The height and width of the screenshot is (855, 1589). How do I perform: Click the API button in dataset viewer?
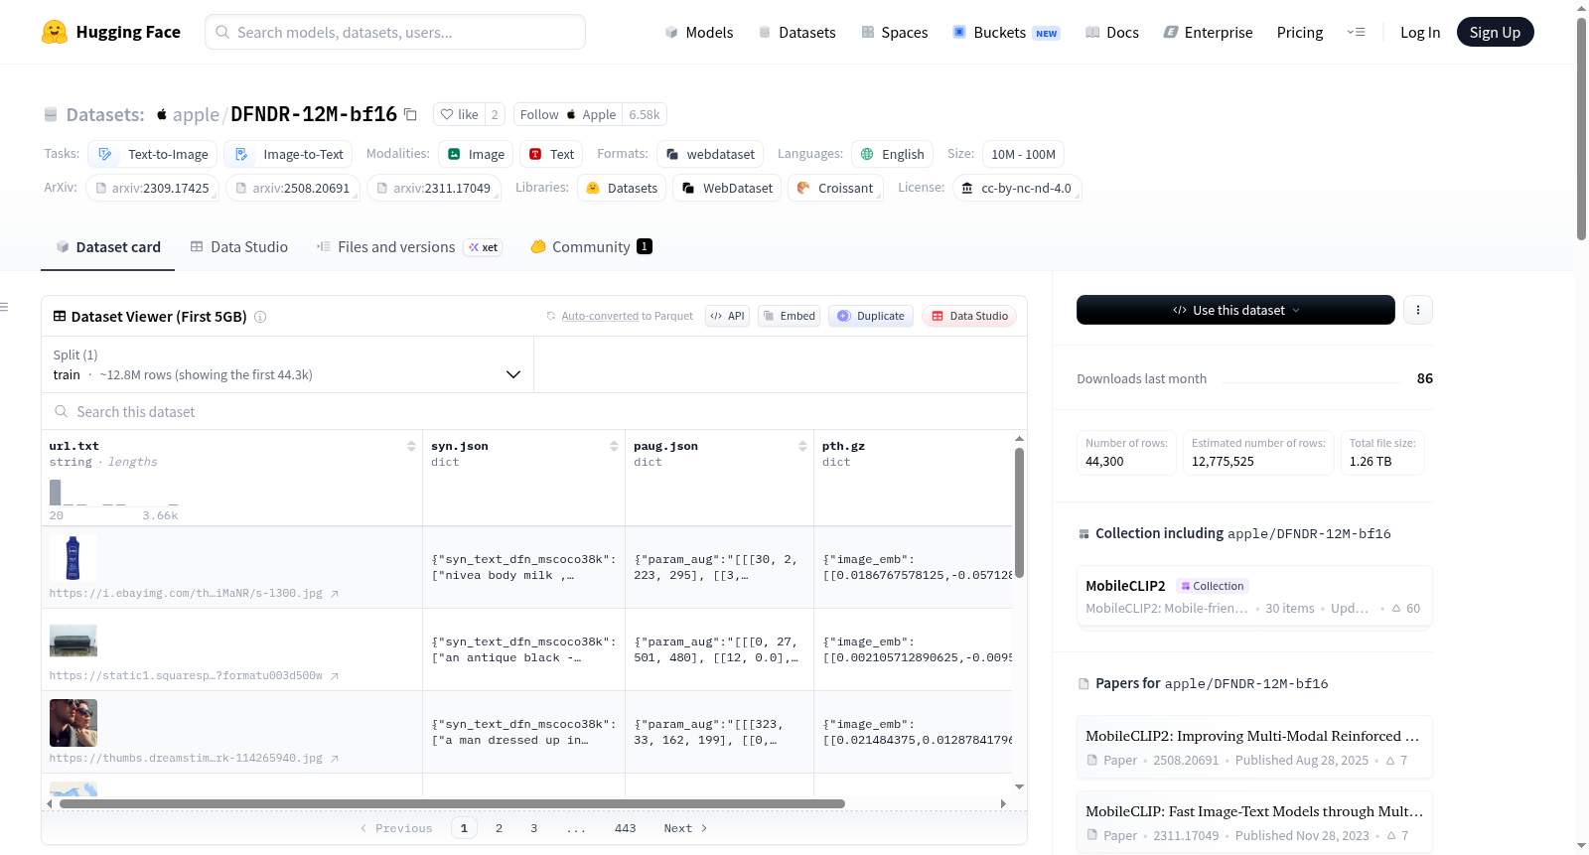[727, 316]
